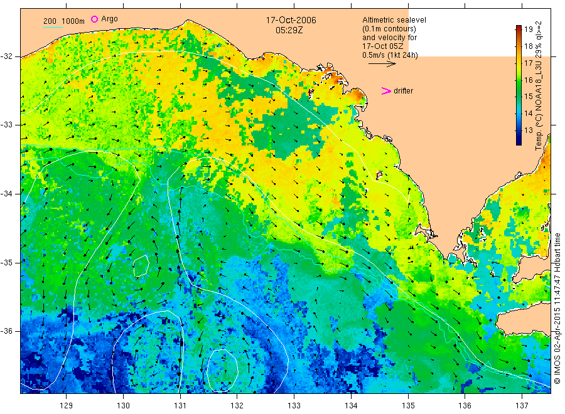
Task: Click the '0.5m/s (1kt 24h)' scale text
Action: click(390, 55)
